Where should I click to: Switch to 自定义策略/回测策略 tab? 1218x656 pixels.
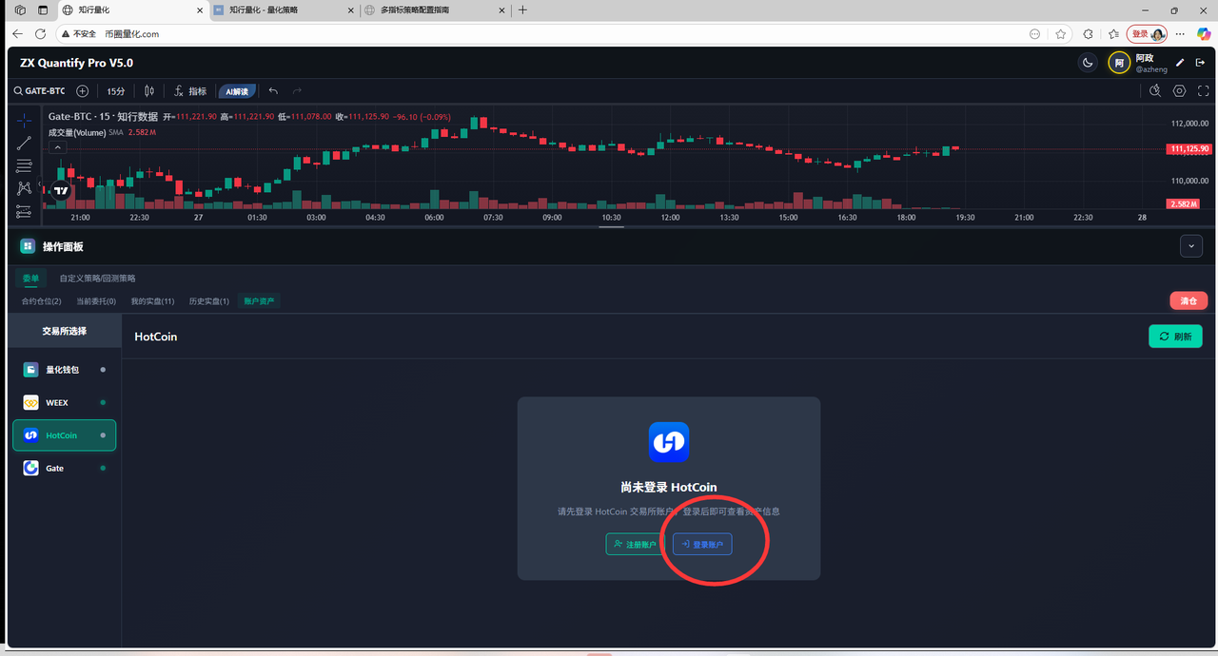pos(97,279)
